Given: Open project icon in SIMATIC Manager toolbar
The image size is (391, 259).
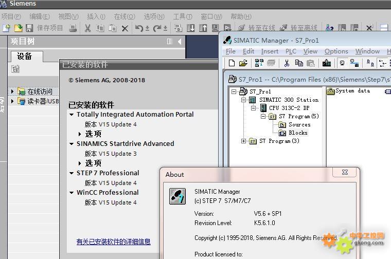Looking at the screenshot, I should point(243,63).
